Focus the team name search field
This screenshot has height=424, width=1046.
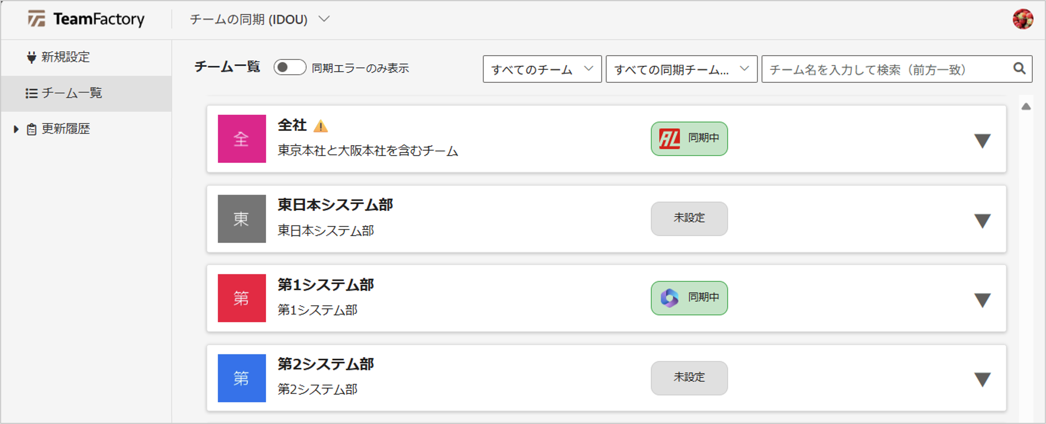(885, 69)
